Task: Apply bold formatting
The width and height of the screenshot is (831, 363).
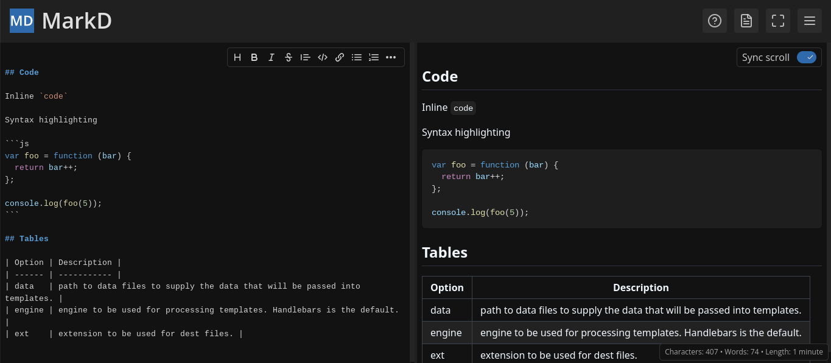Action: 254,57
